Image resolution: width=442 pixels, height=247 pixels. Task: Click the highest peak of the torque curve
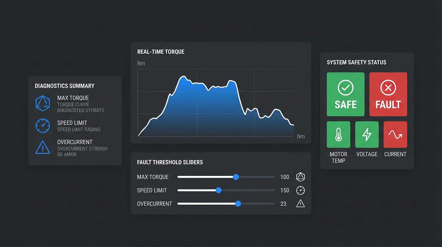point(183,77)
